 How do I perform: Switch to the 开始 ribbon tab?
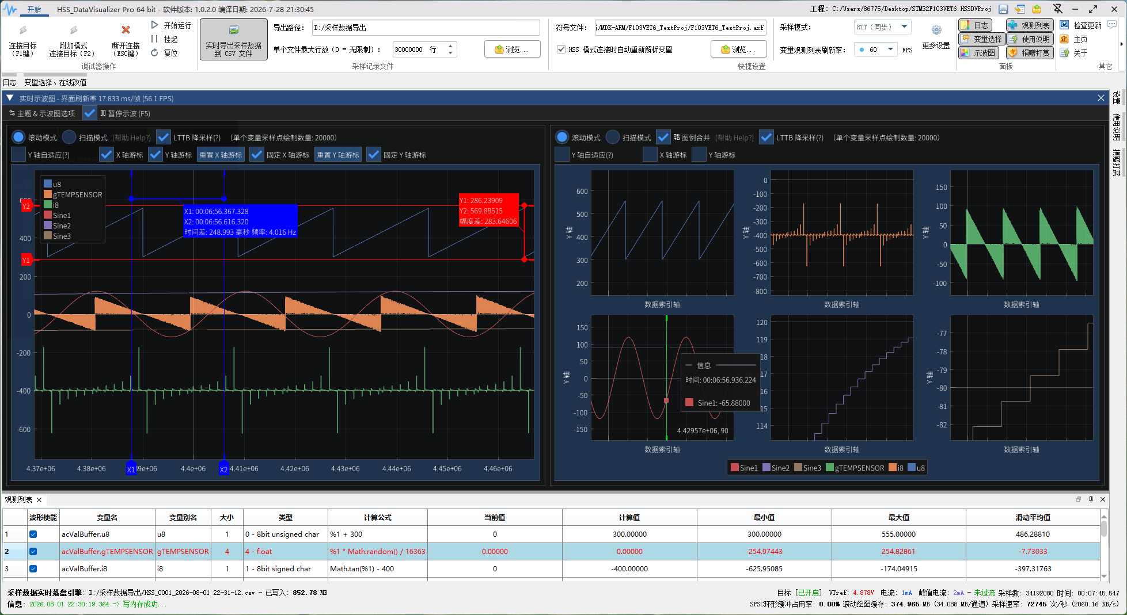[35, 9]
